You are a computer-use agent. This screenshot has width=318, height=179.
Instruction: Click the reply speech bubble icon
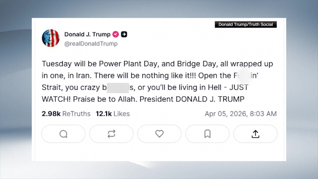tap(63, 134)
